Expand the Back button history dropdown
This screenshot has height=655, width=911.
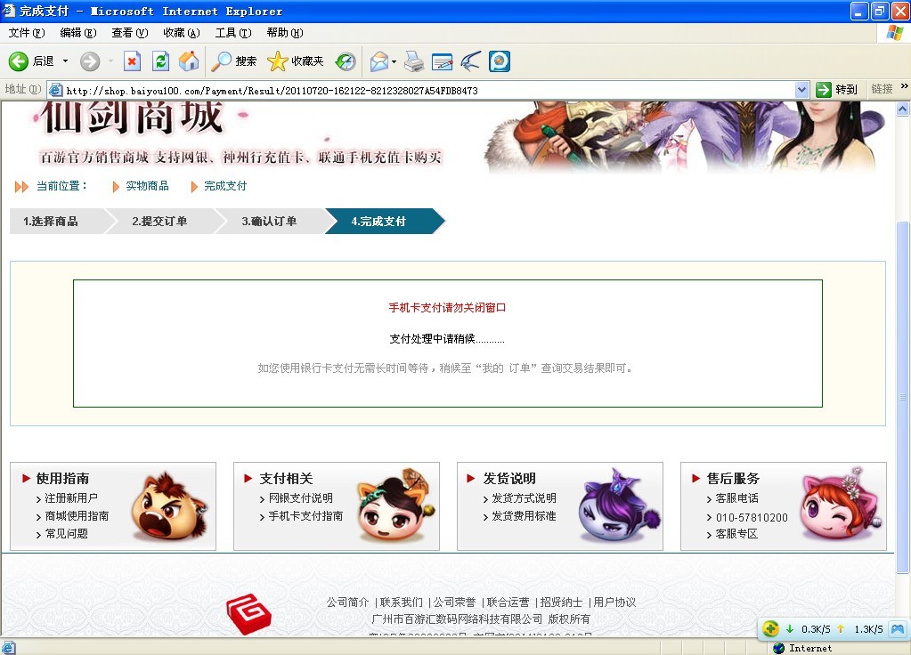click(x=65, y=61)
